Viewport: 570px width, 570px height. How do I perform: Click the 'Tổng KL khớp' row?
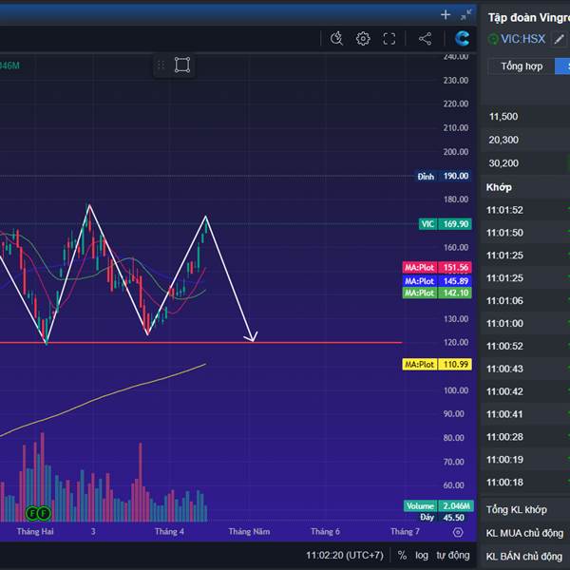pos(525,509)
